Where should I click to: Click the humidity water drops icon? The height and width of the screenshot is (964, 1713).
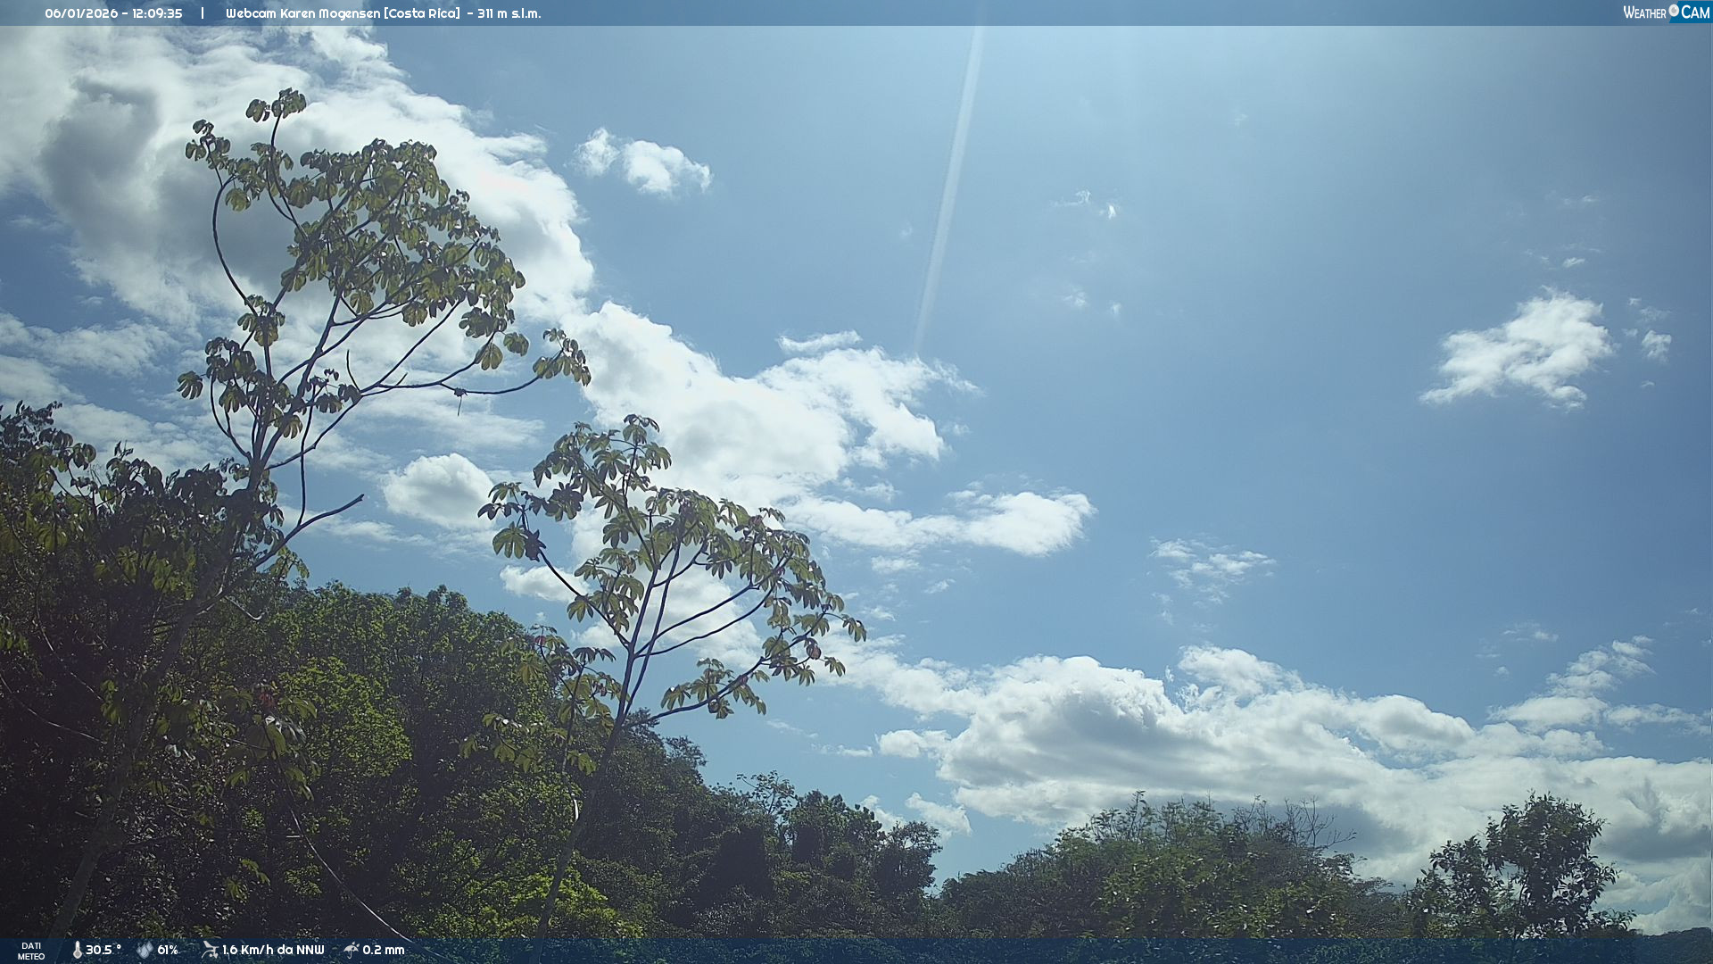coord(145,950)
